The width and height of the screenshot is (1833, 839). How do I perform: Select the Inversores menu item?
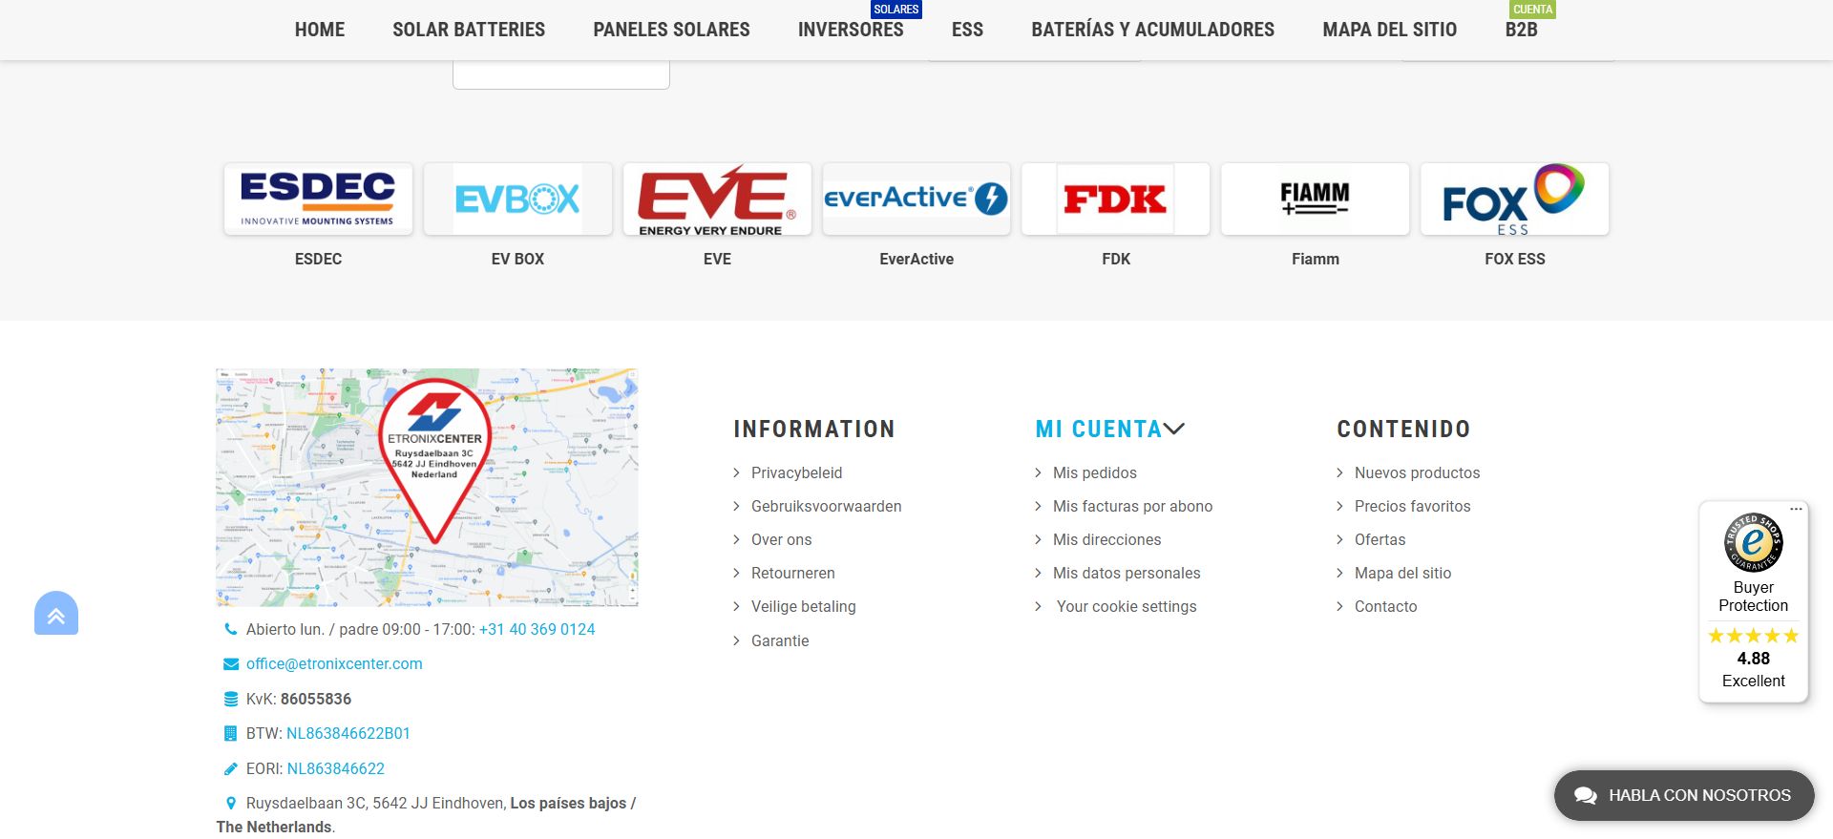point(851,30)
